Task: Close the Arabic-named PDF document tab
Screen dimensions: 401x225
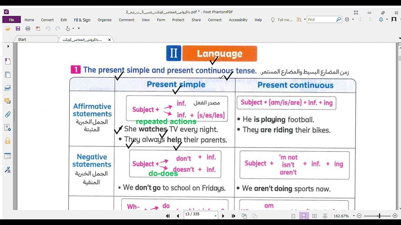Action: (x=109, y=40)
